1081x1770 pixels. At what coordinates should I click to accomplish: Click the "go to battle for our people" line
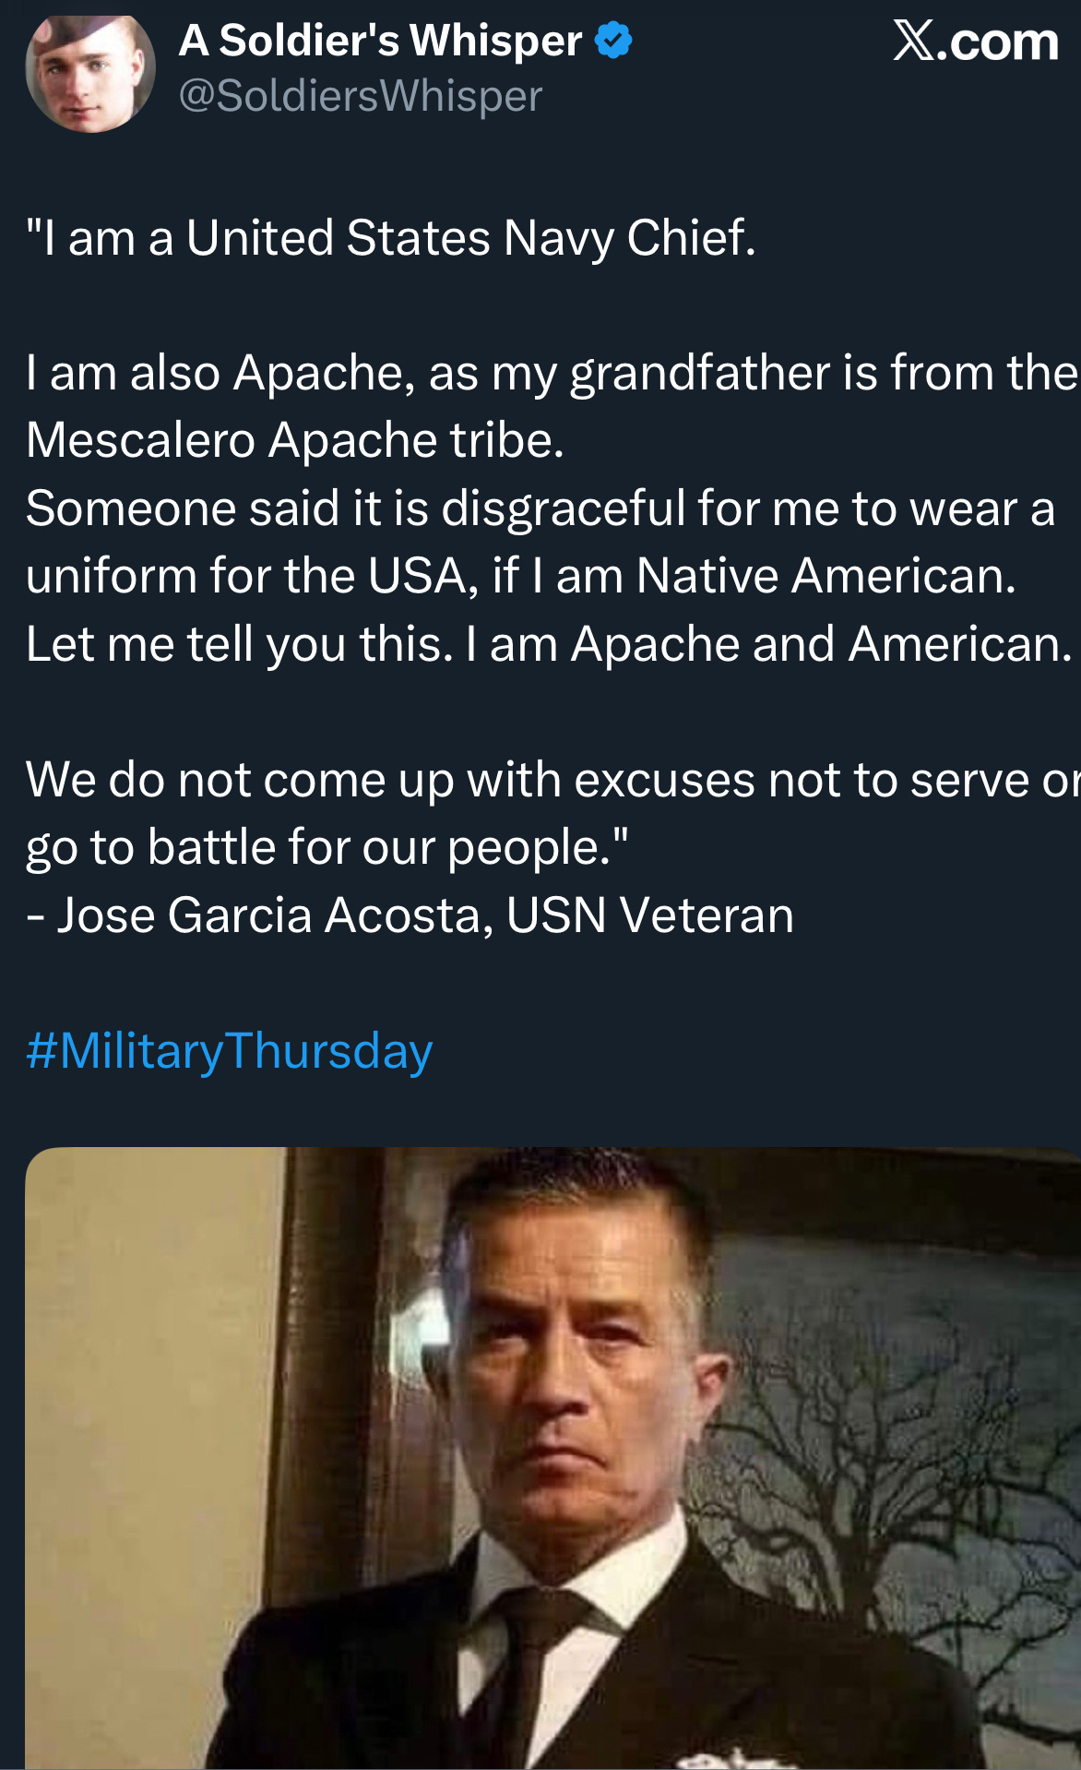pyautogui.click(x=327, y=847)
